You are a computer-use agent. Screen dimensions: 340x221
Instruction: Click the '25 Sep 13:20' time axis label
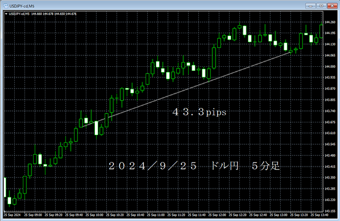click(x=299, y=215)
